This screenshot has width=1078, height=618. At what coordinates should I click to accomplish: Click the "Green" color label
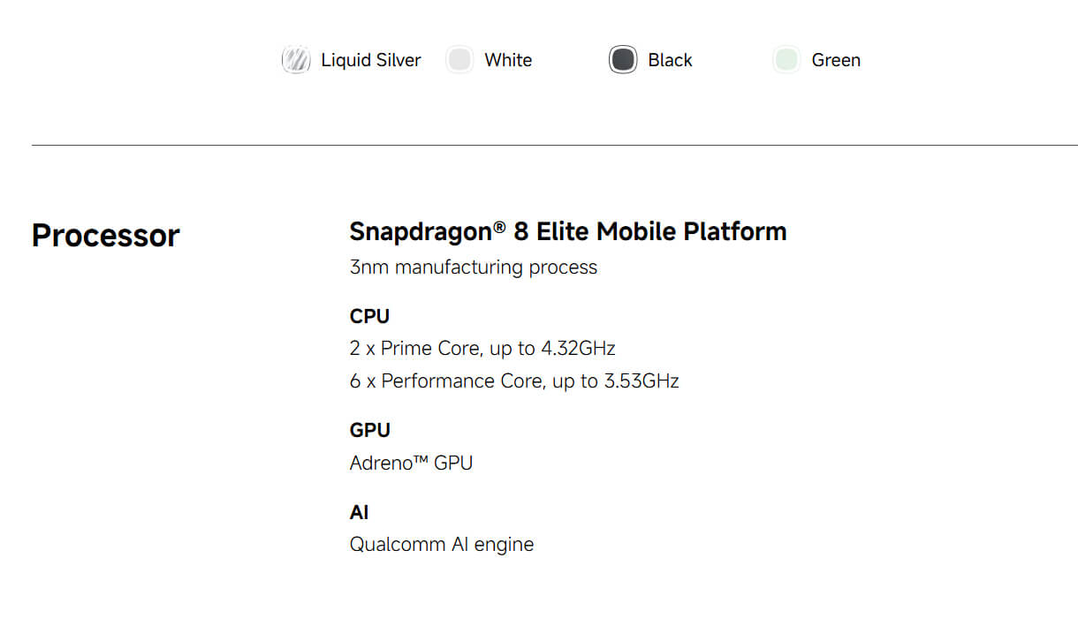(836, 60)
